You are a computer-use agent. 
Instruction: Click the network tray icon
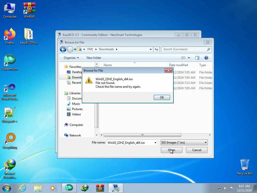(219, 188)
